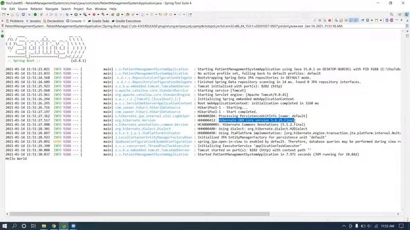
Task: Toggle Show Console When Standard Out Changes
Action: [351, 20]
